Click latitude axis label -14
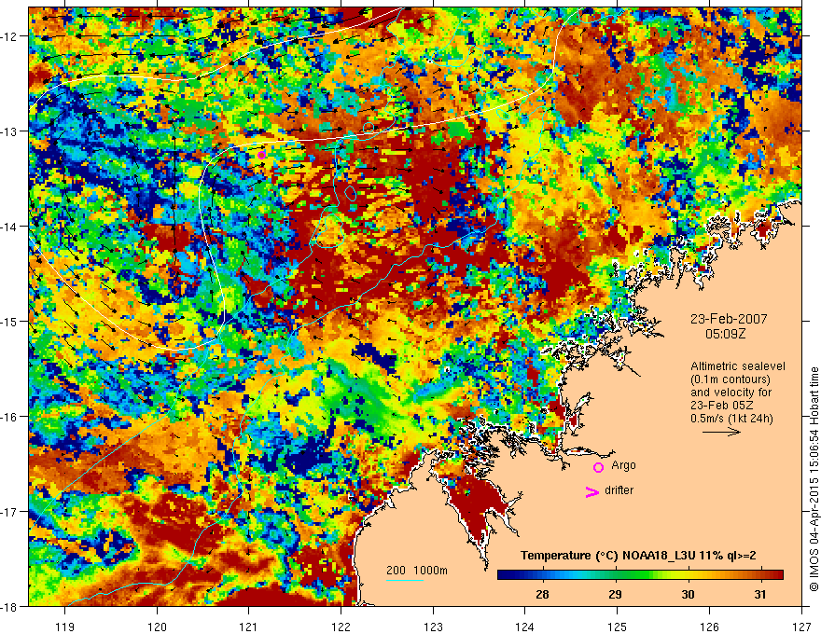Screen dimensions: 821x634 click(9, 226)
